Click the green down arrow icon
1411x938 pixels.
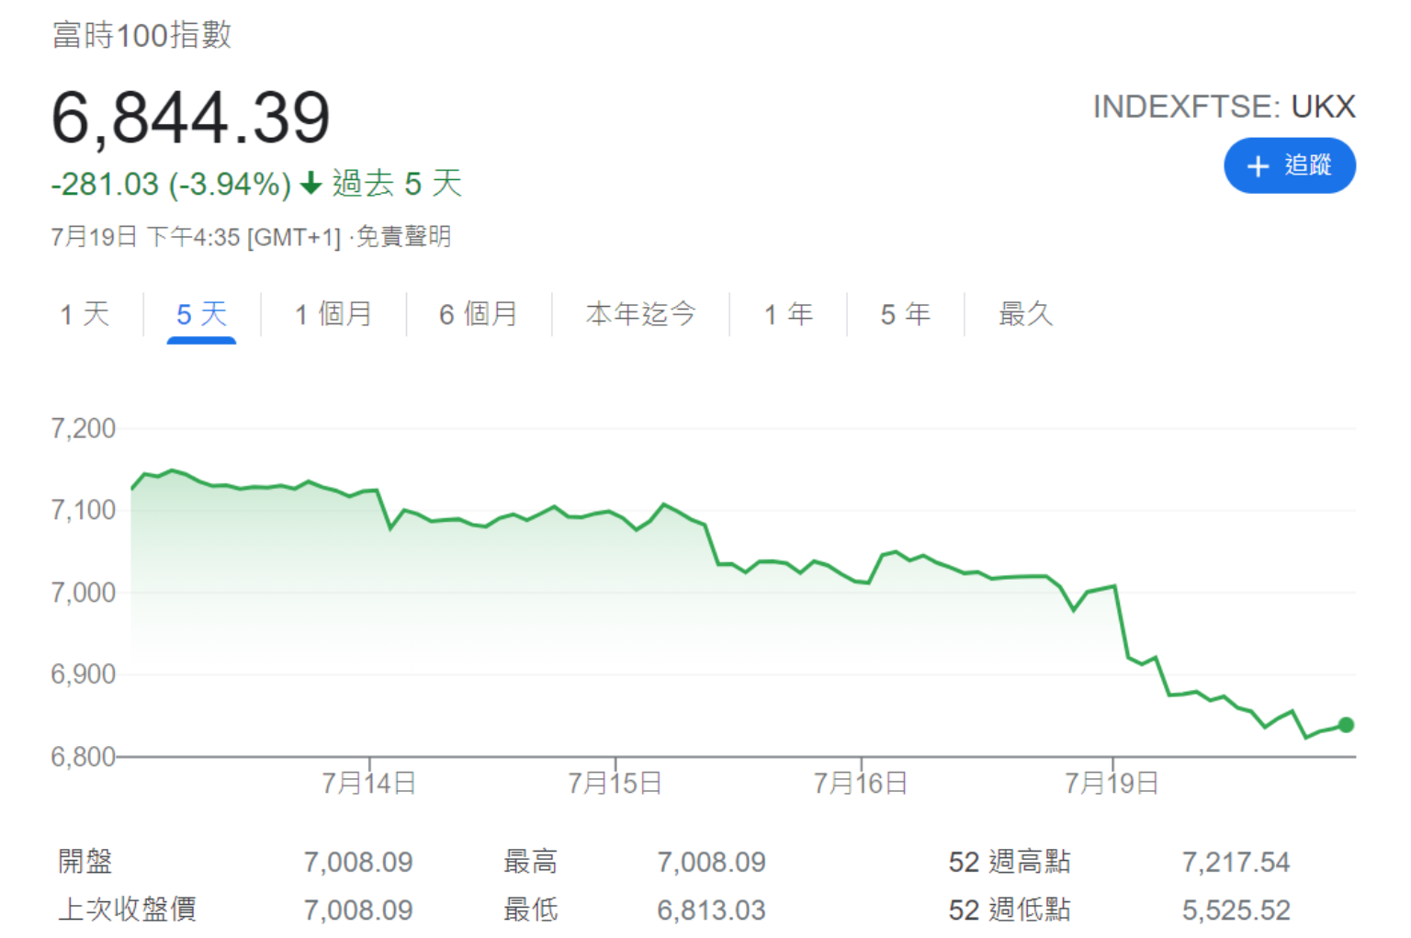coord(311,184)
